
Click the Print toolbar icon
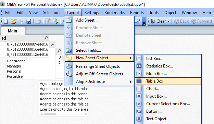[x=38, y=21]
